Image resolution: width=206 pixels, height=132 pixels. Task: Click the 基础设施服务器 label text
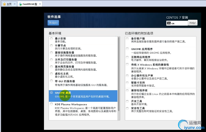click(x=65, y=53)
